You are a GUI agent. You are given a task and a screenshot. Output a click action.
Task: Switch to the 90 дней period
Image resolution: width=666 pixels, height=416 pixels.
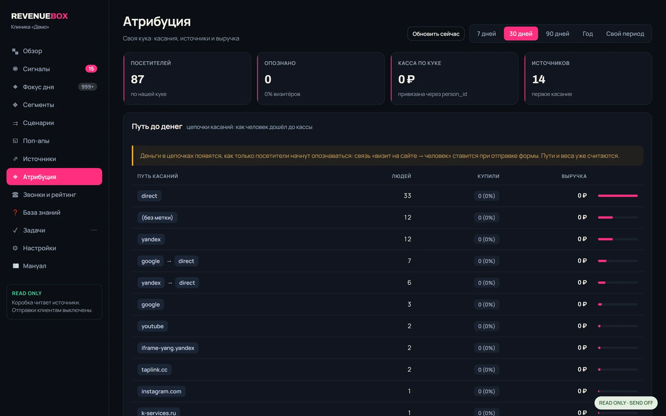click(x=557, y=34)
